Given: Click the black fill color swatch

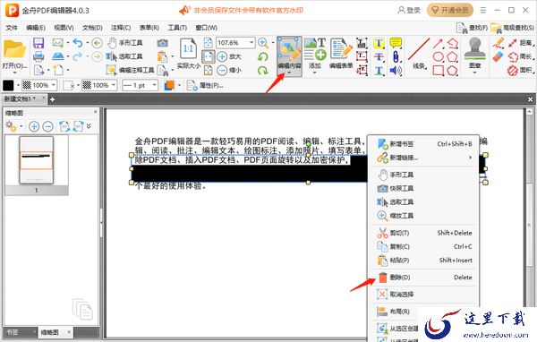Looking at the screenshot, I should 8,85.
